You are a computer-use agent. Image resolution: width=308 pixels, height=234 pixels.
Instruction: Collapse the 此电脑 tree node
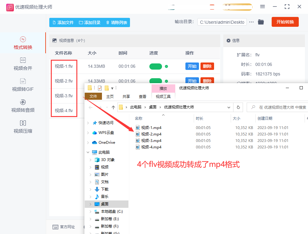click(88, 152)
